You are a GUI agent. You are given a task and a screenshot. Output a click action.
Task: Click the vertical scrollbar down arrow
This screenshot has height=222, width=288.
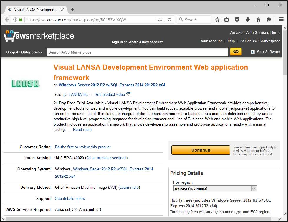pos(285,214)
